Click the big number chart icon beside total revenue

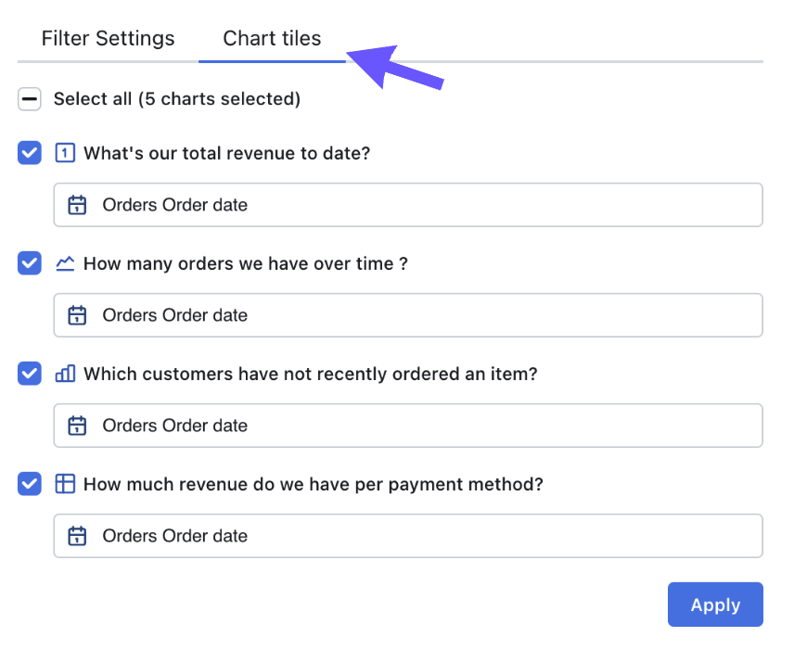(x=65, y=153)
